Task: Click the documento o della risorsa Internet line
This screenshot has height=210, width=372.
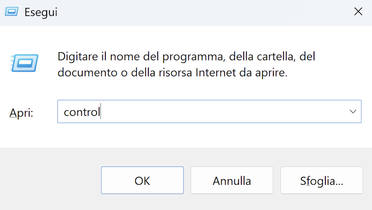Action: pyautogui.click(x=172, y=73)
